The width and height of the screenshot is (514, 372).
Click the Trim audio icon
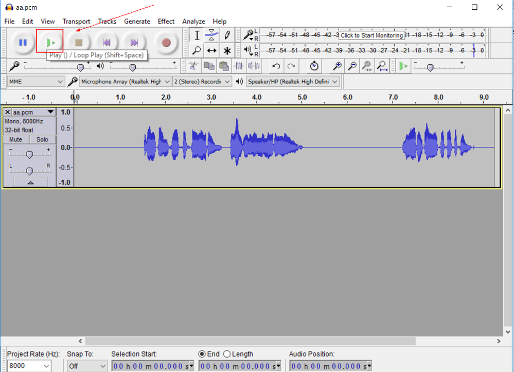[239, 66]
